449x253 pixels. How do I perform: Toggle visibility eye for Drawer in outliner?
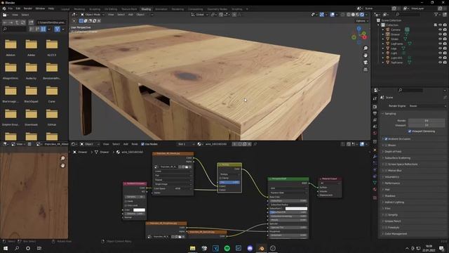pyautogui.click(x=440, y=34)
